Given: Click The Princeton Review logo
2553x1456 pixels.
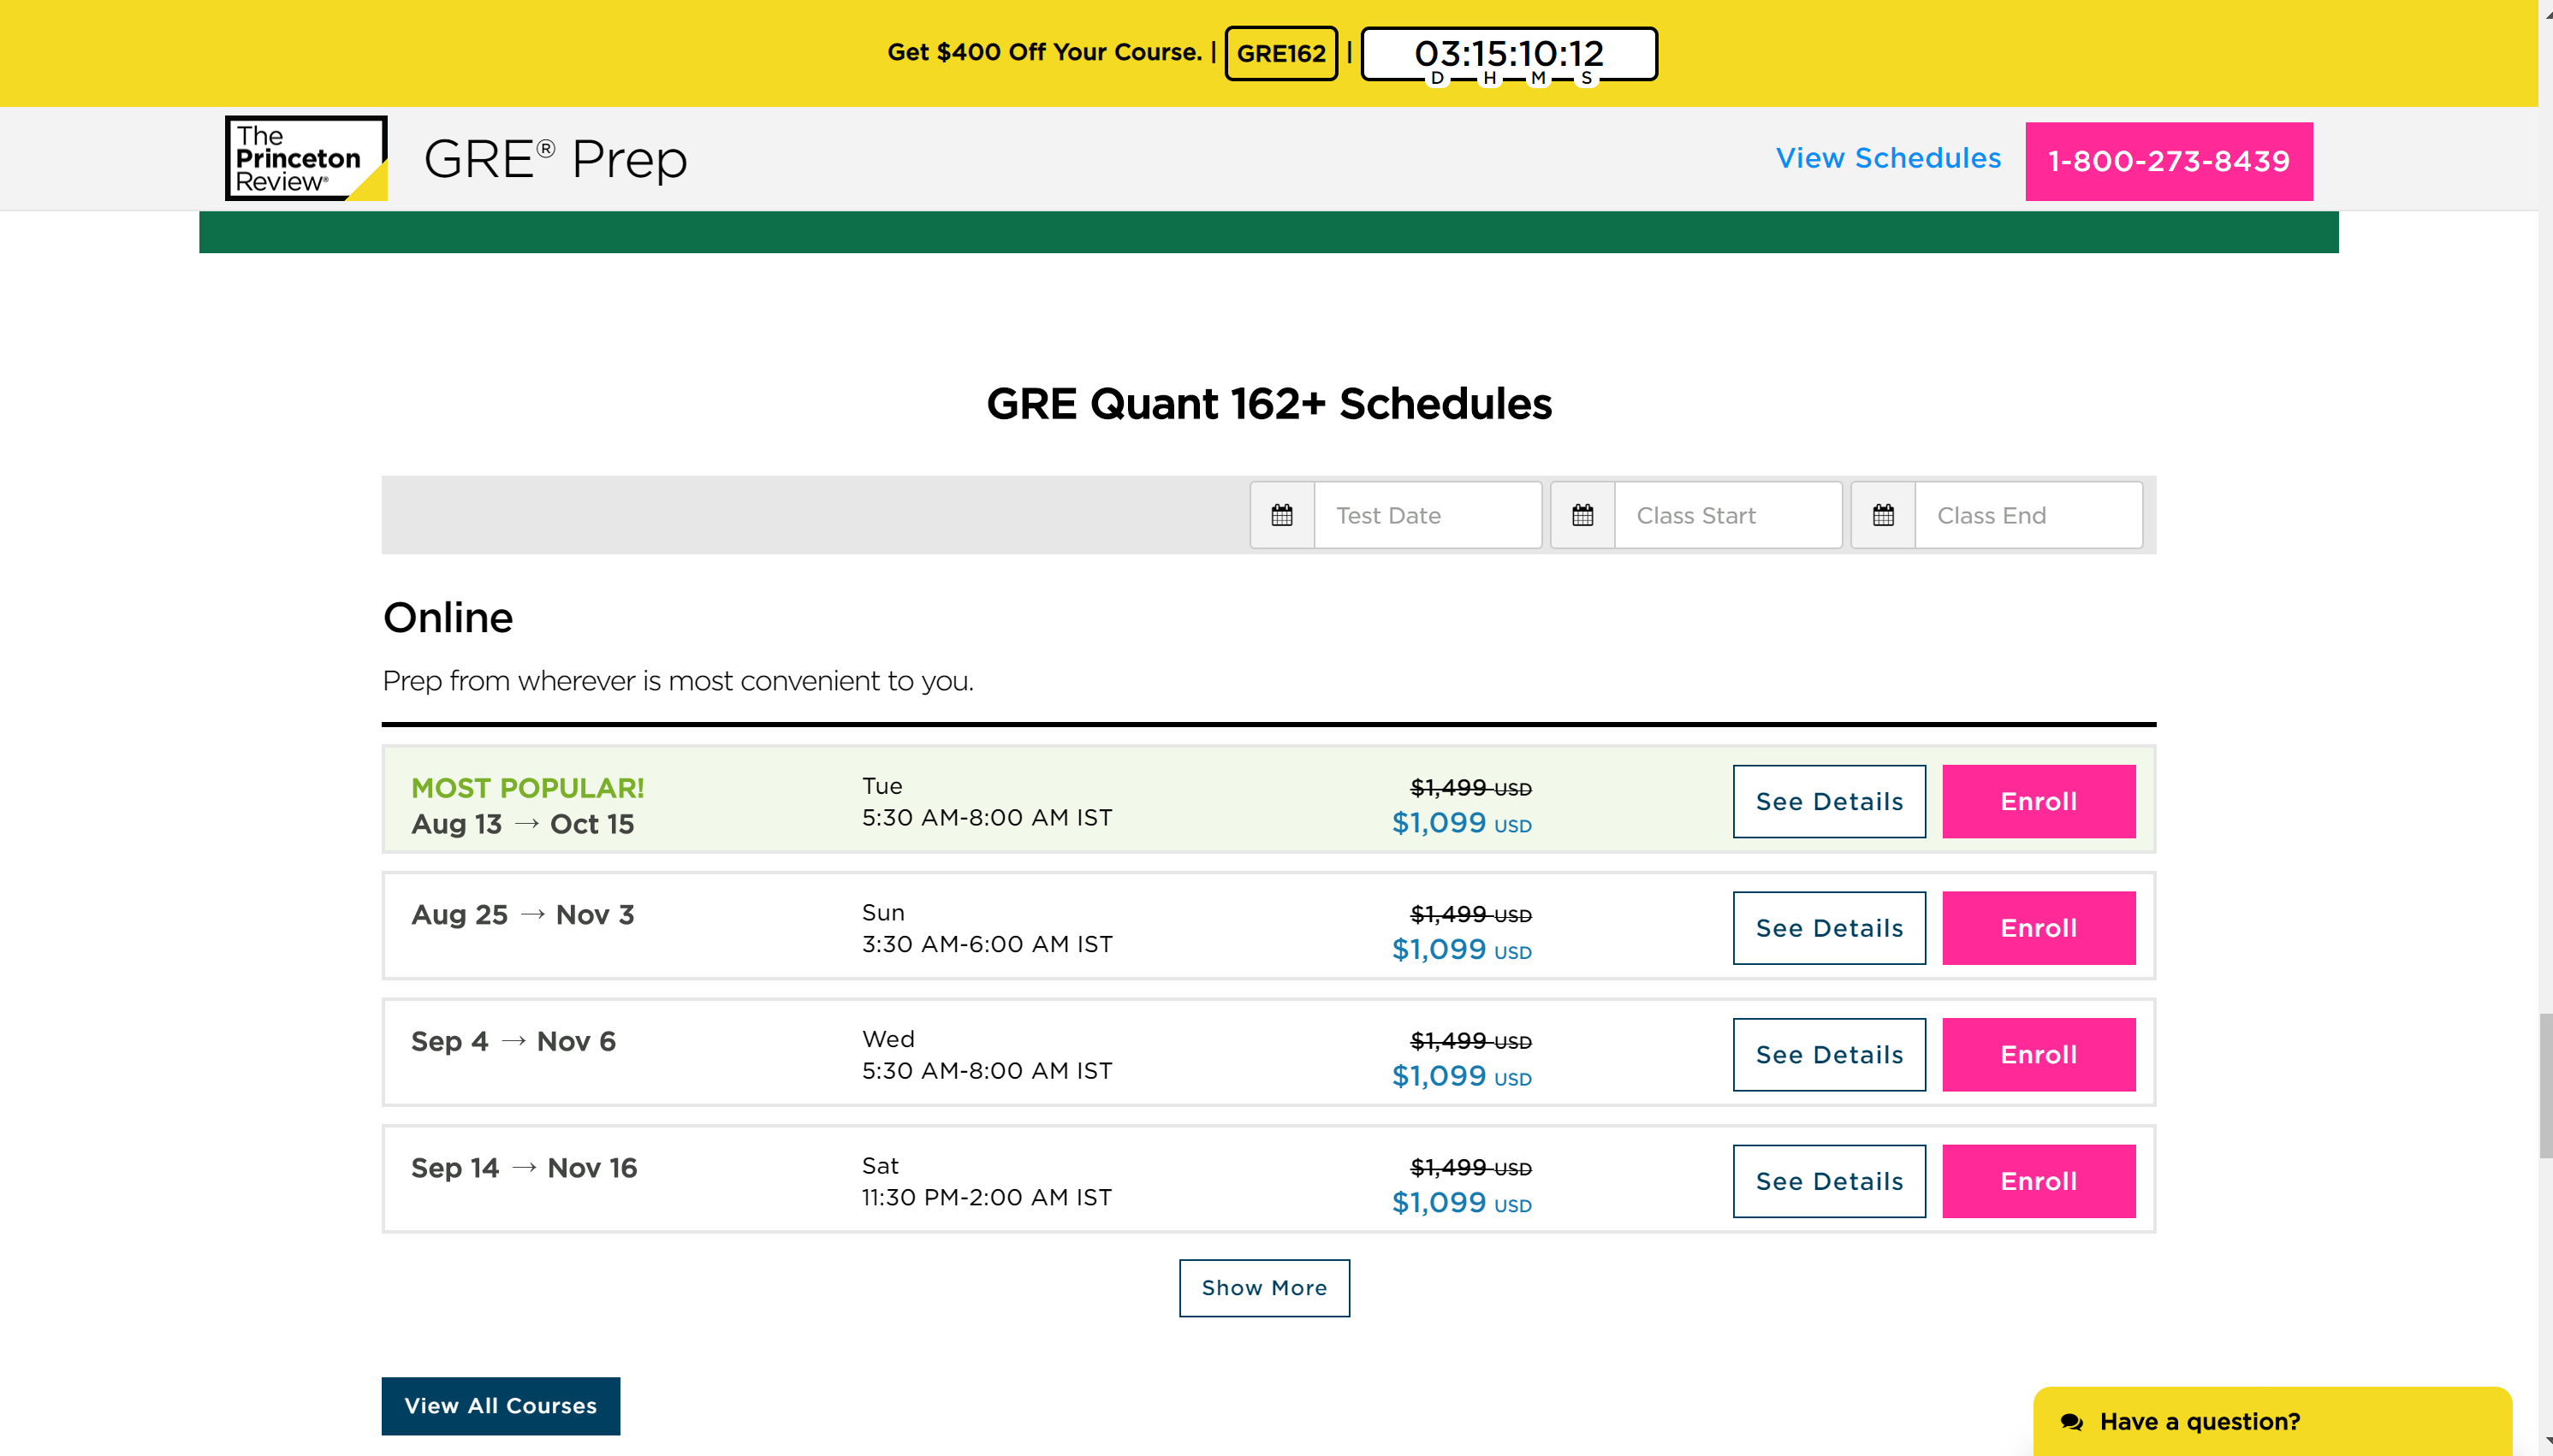Looking at the screenshot, I should [306, 159].
